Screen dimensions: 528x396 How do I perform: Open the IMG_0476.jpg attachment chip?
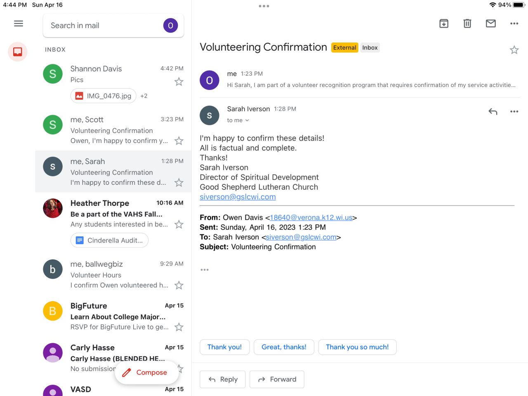[104, 96]
